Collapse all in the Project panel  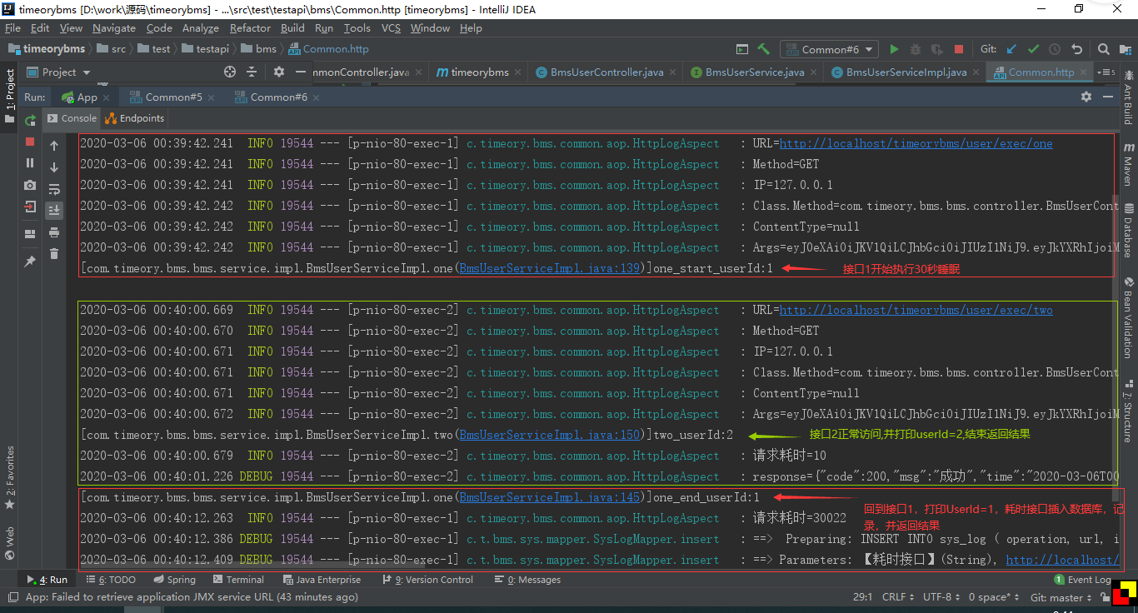pos(252,72)
